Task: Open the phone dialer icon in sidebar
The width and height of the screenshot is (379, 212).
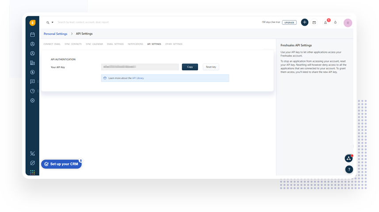Action: 32,154
